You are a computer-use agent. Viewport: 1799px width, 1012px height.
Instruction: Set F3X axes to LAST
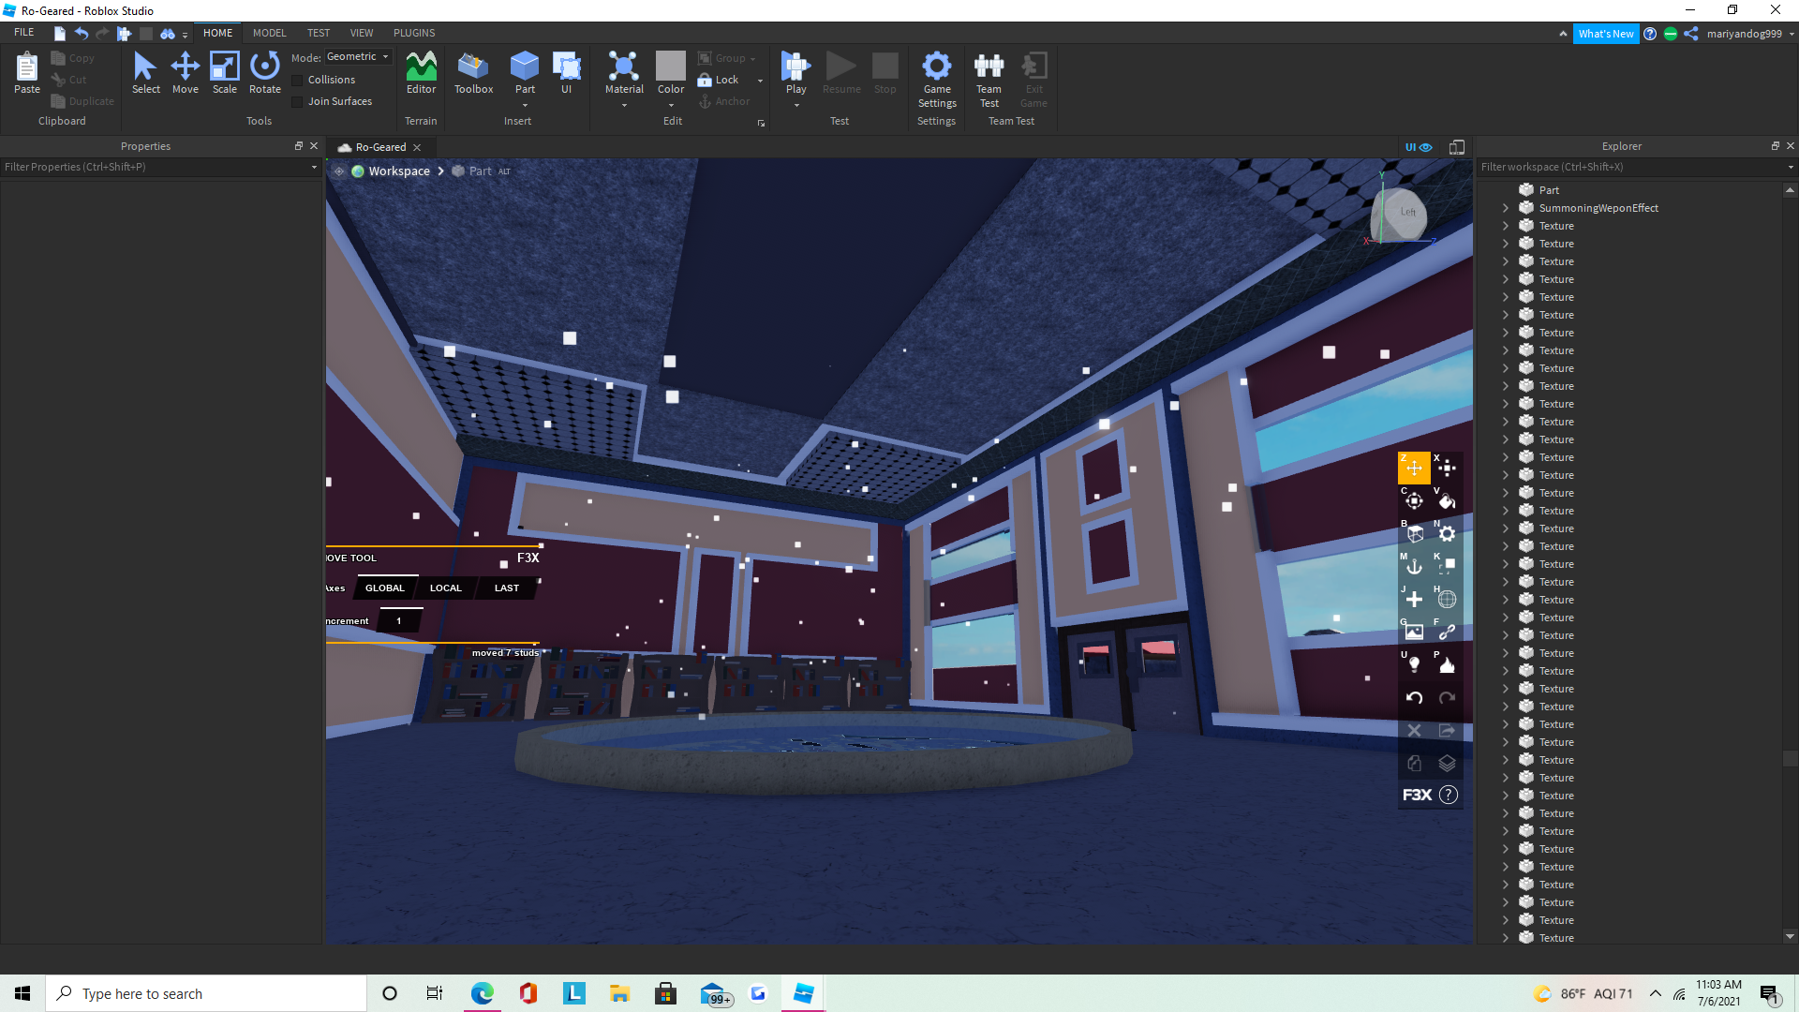(507, 588)
